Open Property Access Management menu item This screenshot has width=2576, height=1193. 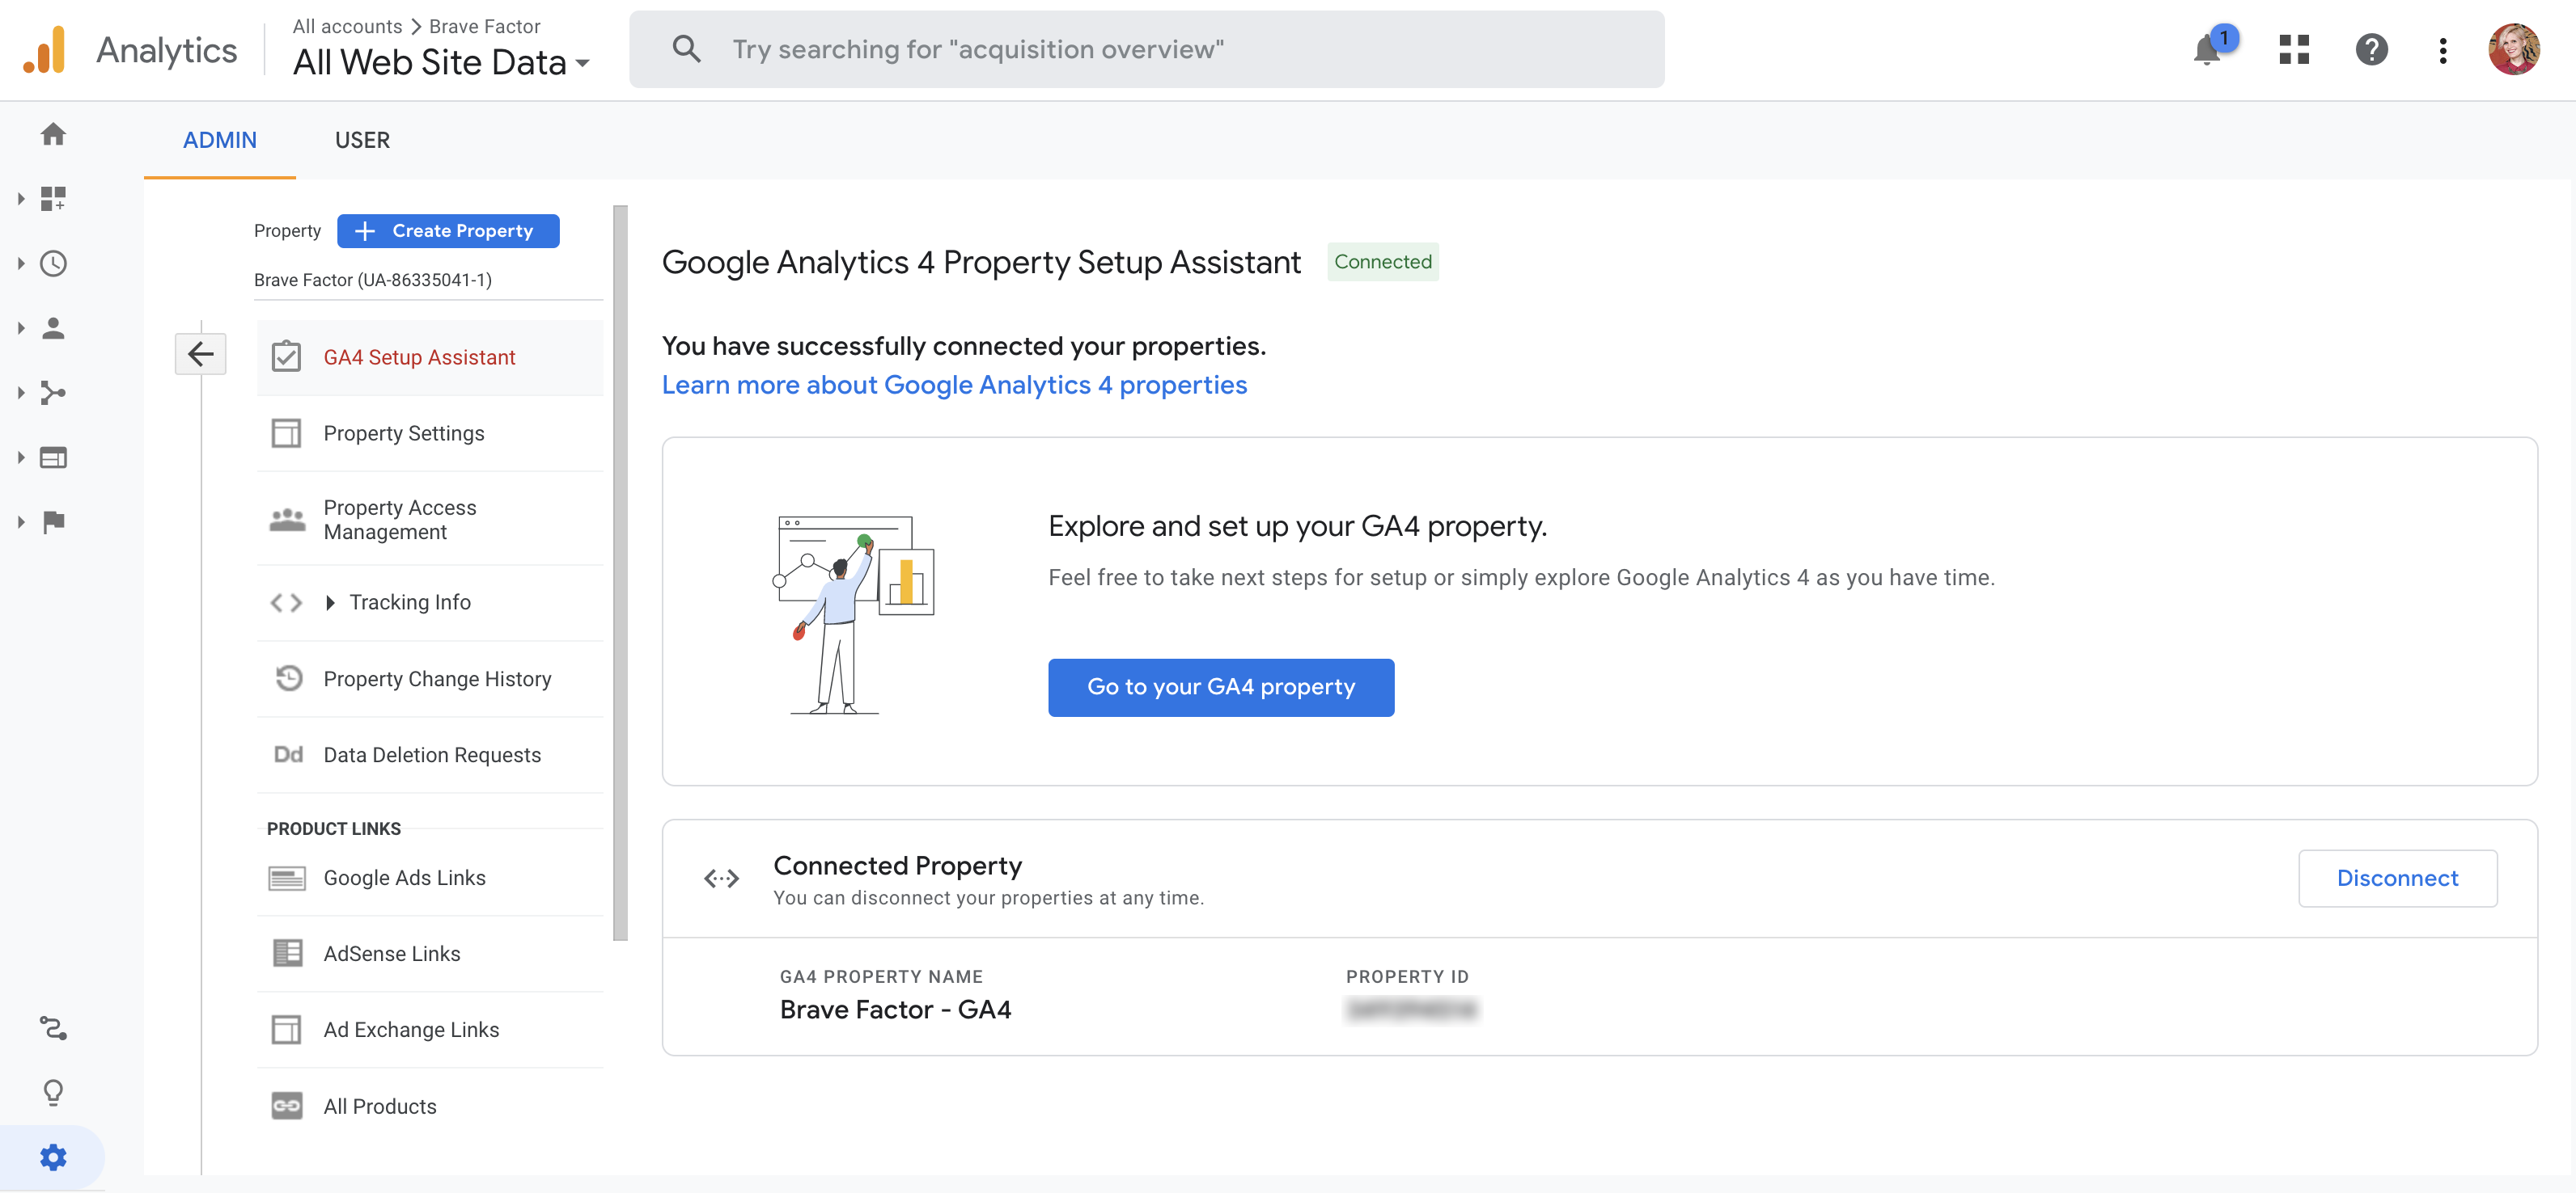coord(430,520)
